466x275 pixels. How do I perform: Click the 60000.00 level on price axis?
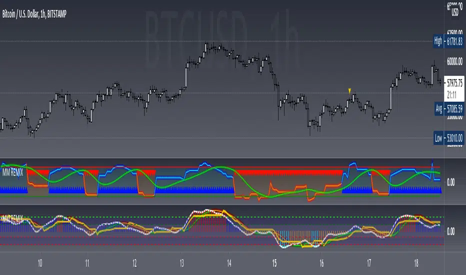click(454, 62)
